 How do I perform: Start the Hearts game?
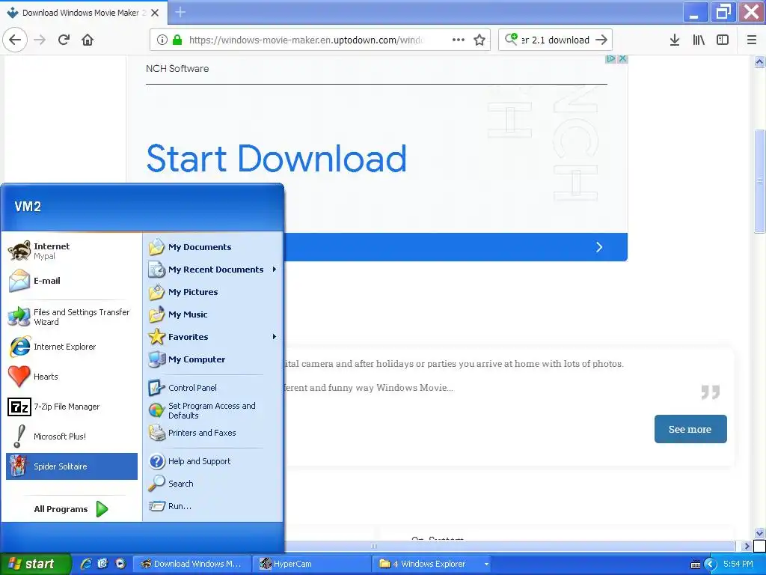tap(72, 377)
